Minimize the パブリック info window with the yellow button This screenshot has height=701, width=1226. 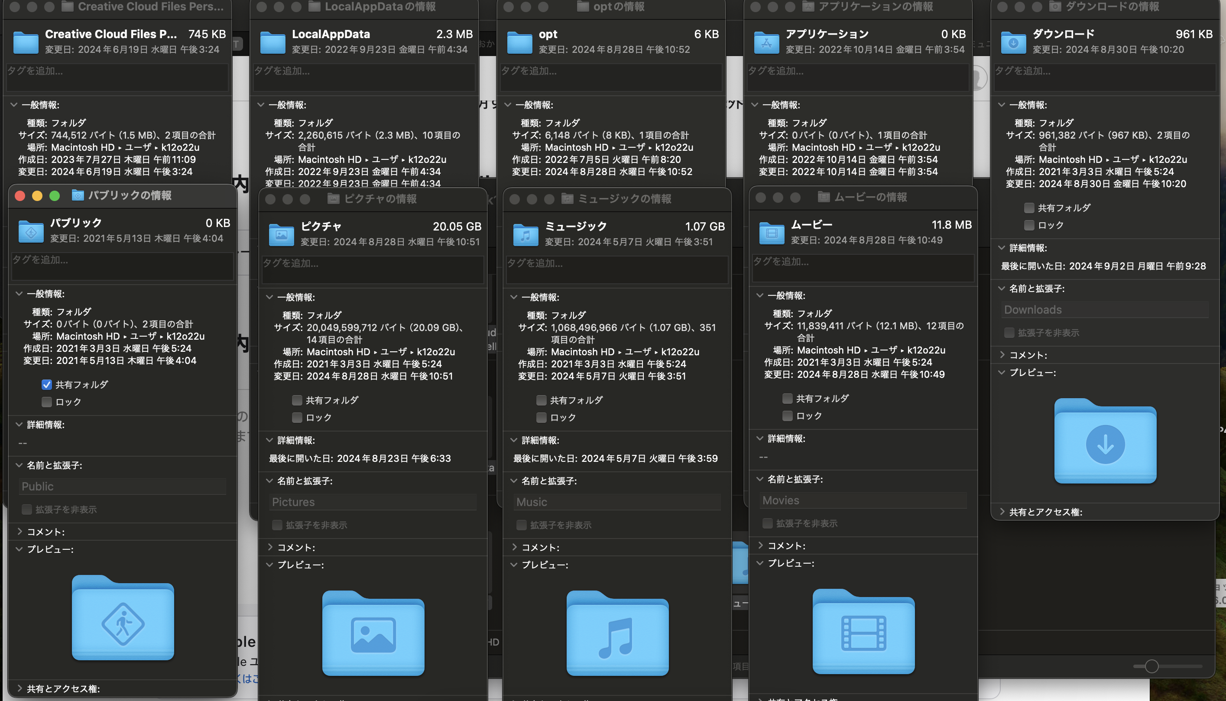37,195
